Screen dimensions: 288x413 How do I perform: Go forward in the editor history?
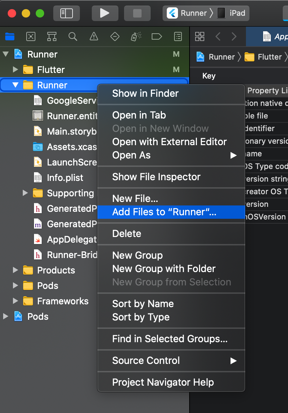(234, 36)
